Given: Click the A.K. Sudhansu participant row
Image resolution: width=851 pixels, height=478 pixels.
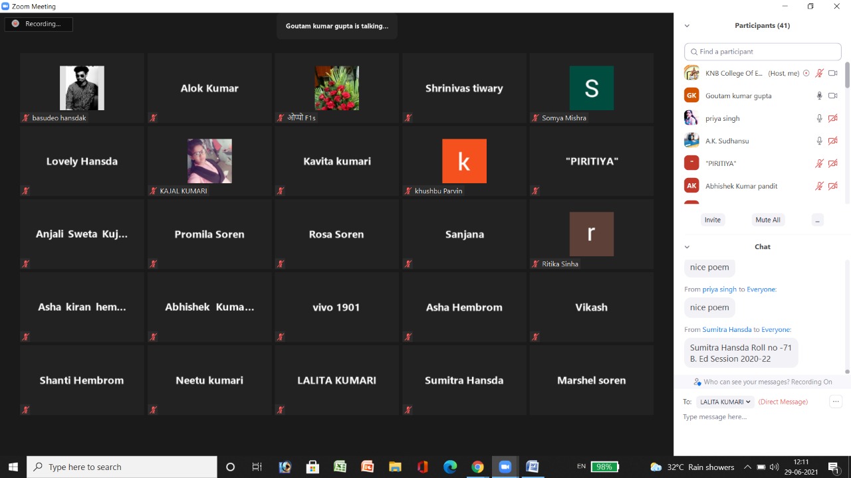Looking at the screenshot, I should tap(761, 141).
